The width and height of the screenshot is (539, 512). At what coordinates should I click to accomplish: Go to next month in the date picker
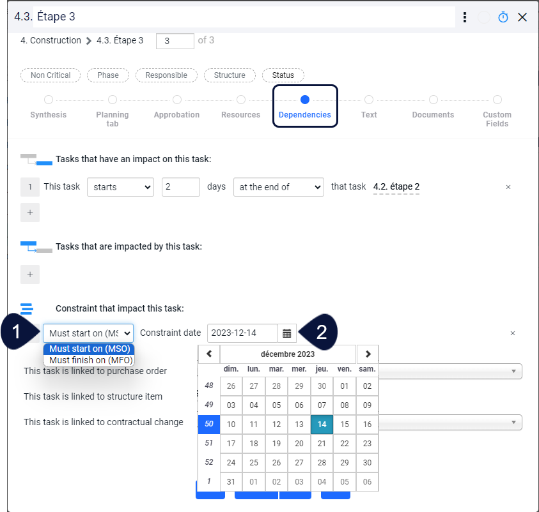pyautogui.click(x=367, y=354)
